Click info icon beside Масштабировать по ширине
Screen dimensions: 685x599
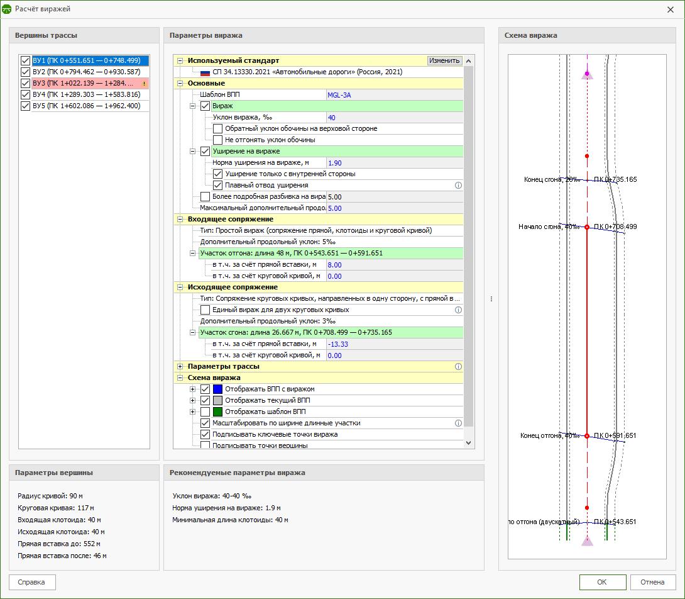pyautogui.click(x=458, y=423)
